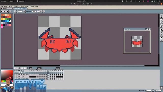Click the Preview window thumbnail
Screen dimensions: 163x92
pyautogui.click(x=137, y=41)
